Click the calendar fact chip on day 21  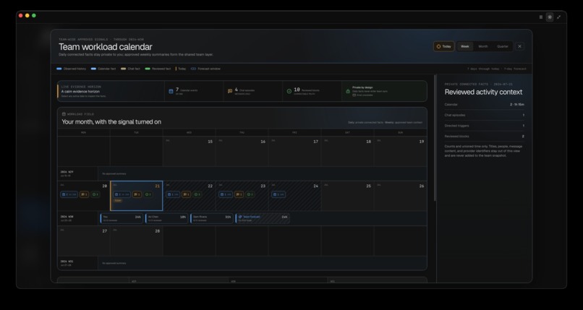click(122, 194)
